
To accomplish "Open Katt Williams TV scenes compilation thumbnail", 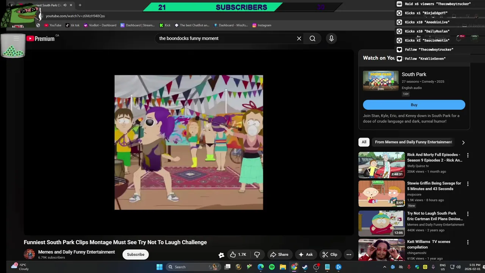I will [x=382, y=250].
